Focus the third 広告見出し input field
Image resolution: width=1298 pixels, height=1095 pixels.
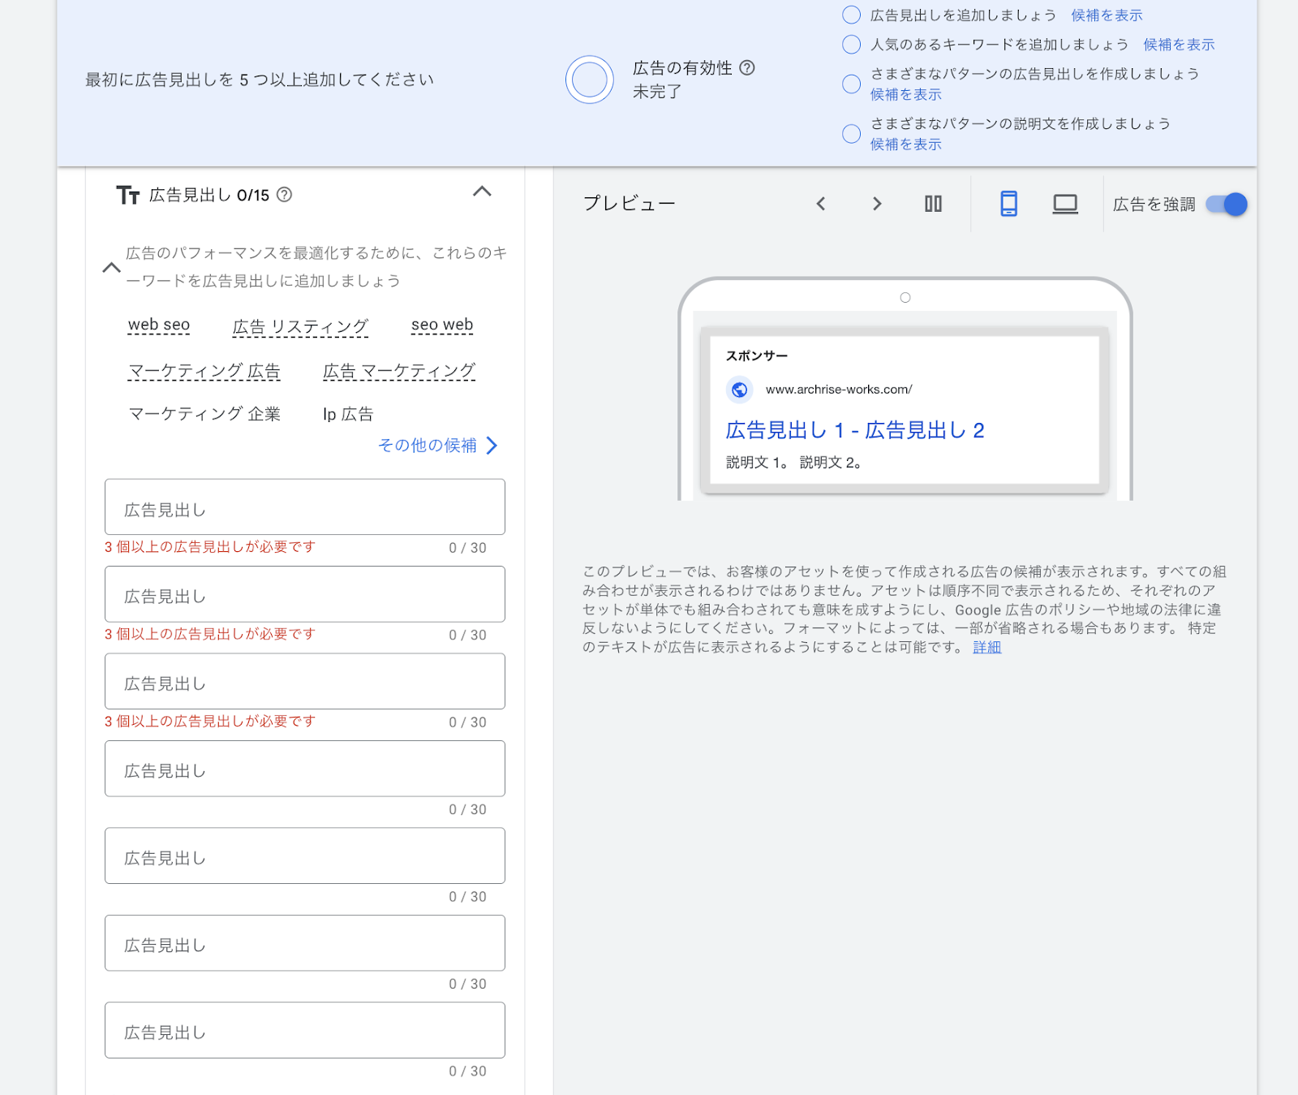(305, 682)
